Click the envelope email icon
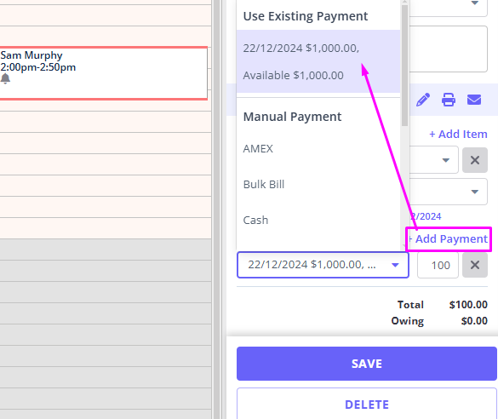Screen dimensions: 498x419 (x=474, y=100)
